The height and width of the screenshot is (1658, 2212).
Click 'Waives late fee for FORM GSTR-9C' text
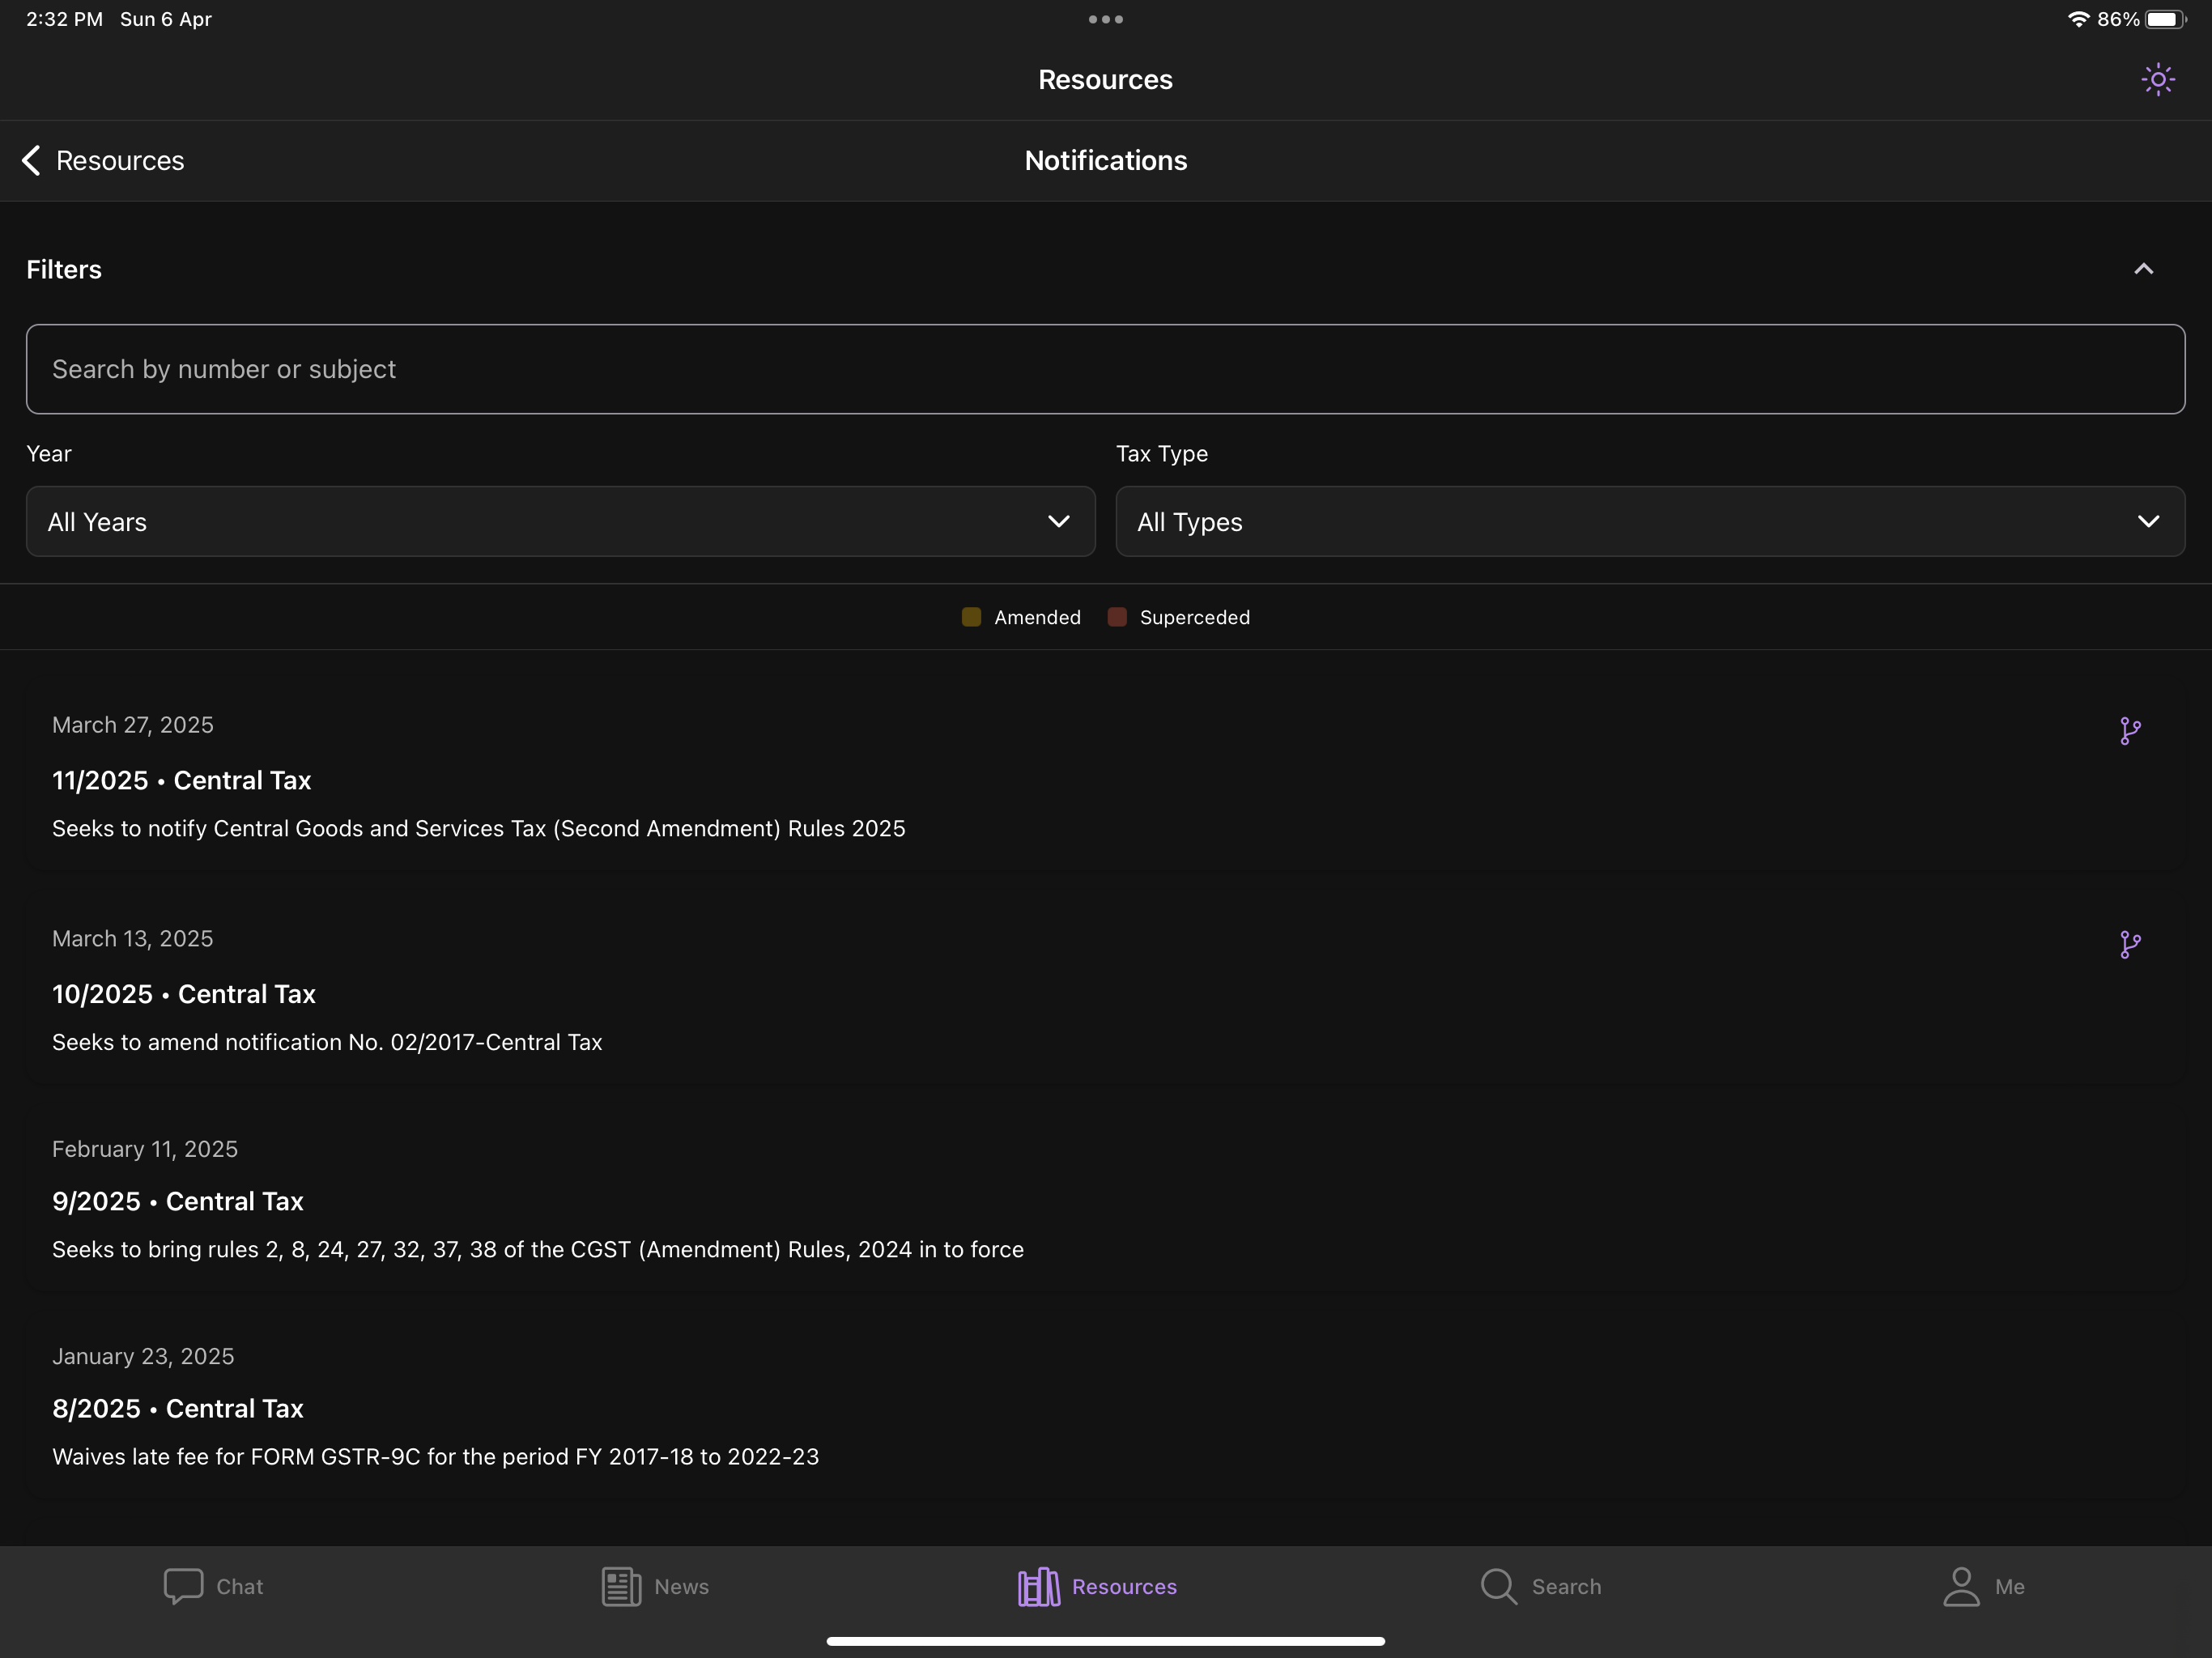pos(435,1456)
